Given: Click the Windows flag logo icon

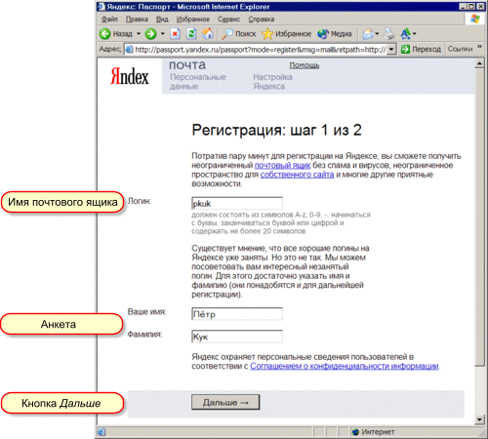Looking at the screenshot, I should coord(475,19).
